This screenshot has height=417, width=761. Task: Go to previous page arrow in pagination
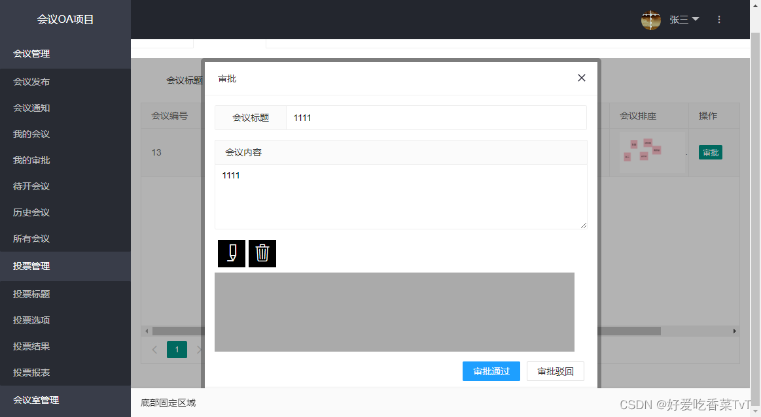click(154, 350)
